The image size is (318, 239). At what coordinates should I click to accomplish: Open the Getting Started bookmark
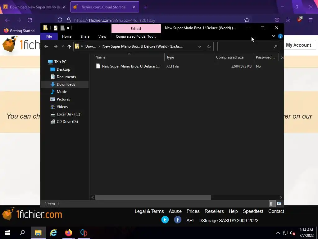coord(19,31)
